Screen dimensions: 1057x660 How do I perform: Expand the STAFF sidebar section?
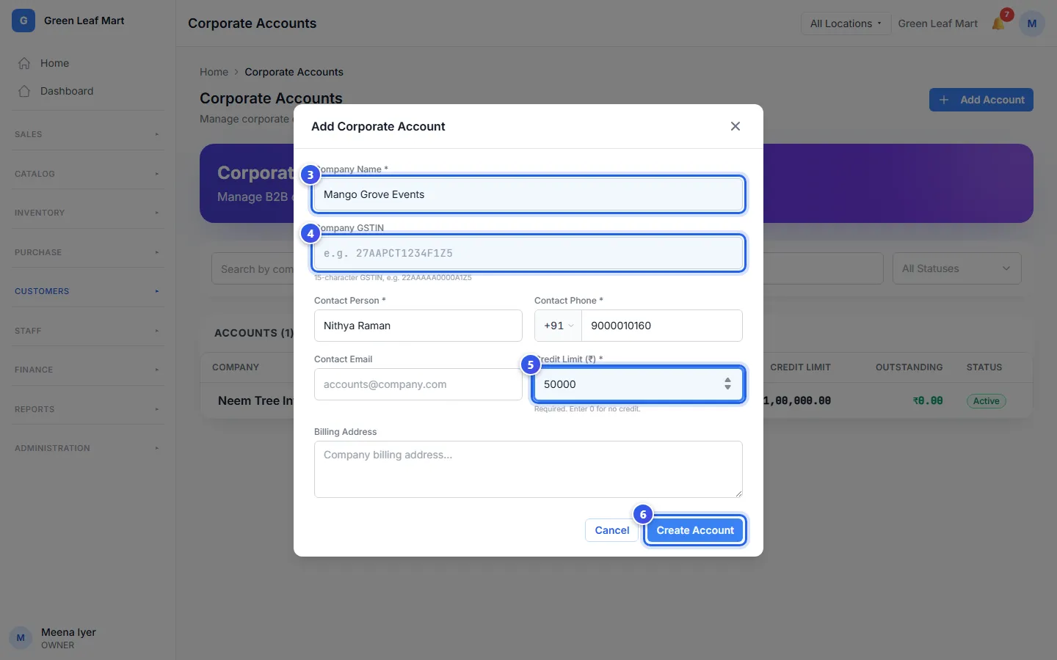(88, 331)
